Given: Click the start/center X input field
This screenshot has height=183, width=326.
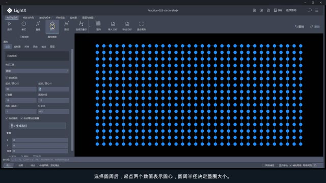Looking at the screenshot, I should [21, 89].
